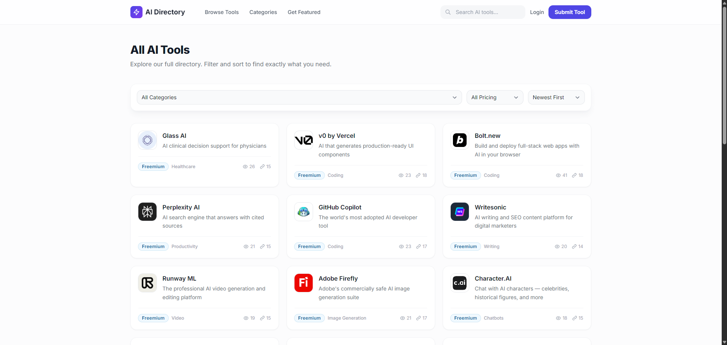Click the views eye icon on Adobe Firefly card
The image size is (727, 345).
tap(403, 318)
